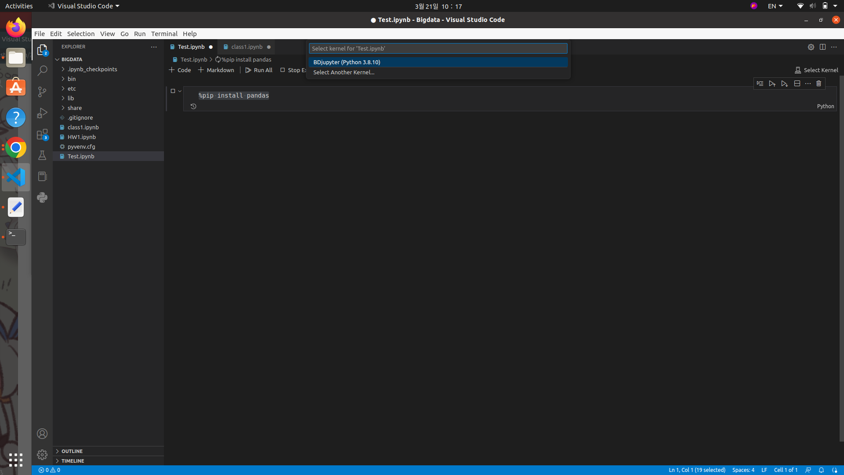Click Select Kernel button
Viewport: 844px width, 475px height.
tap(817, 70)
